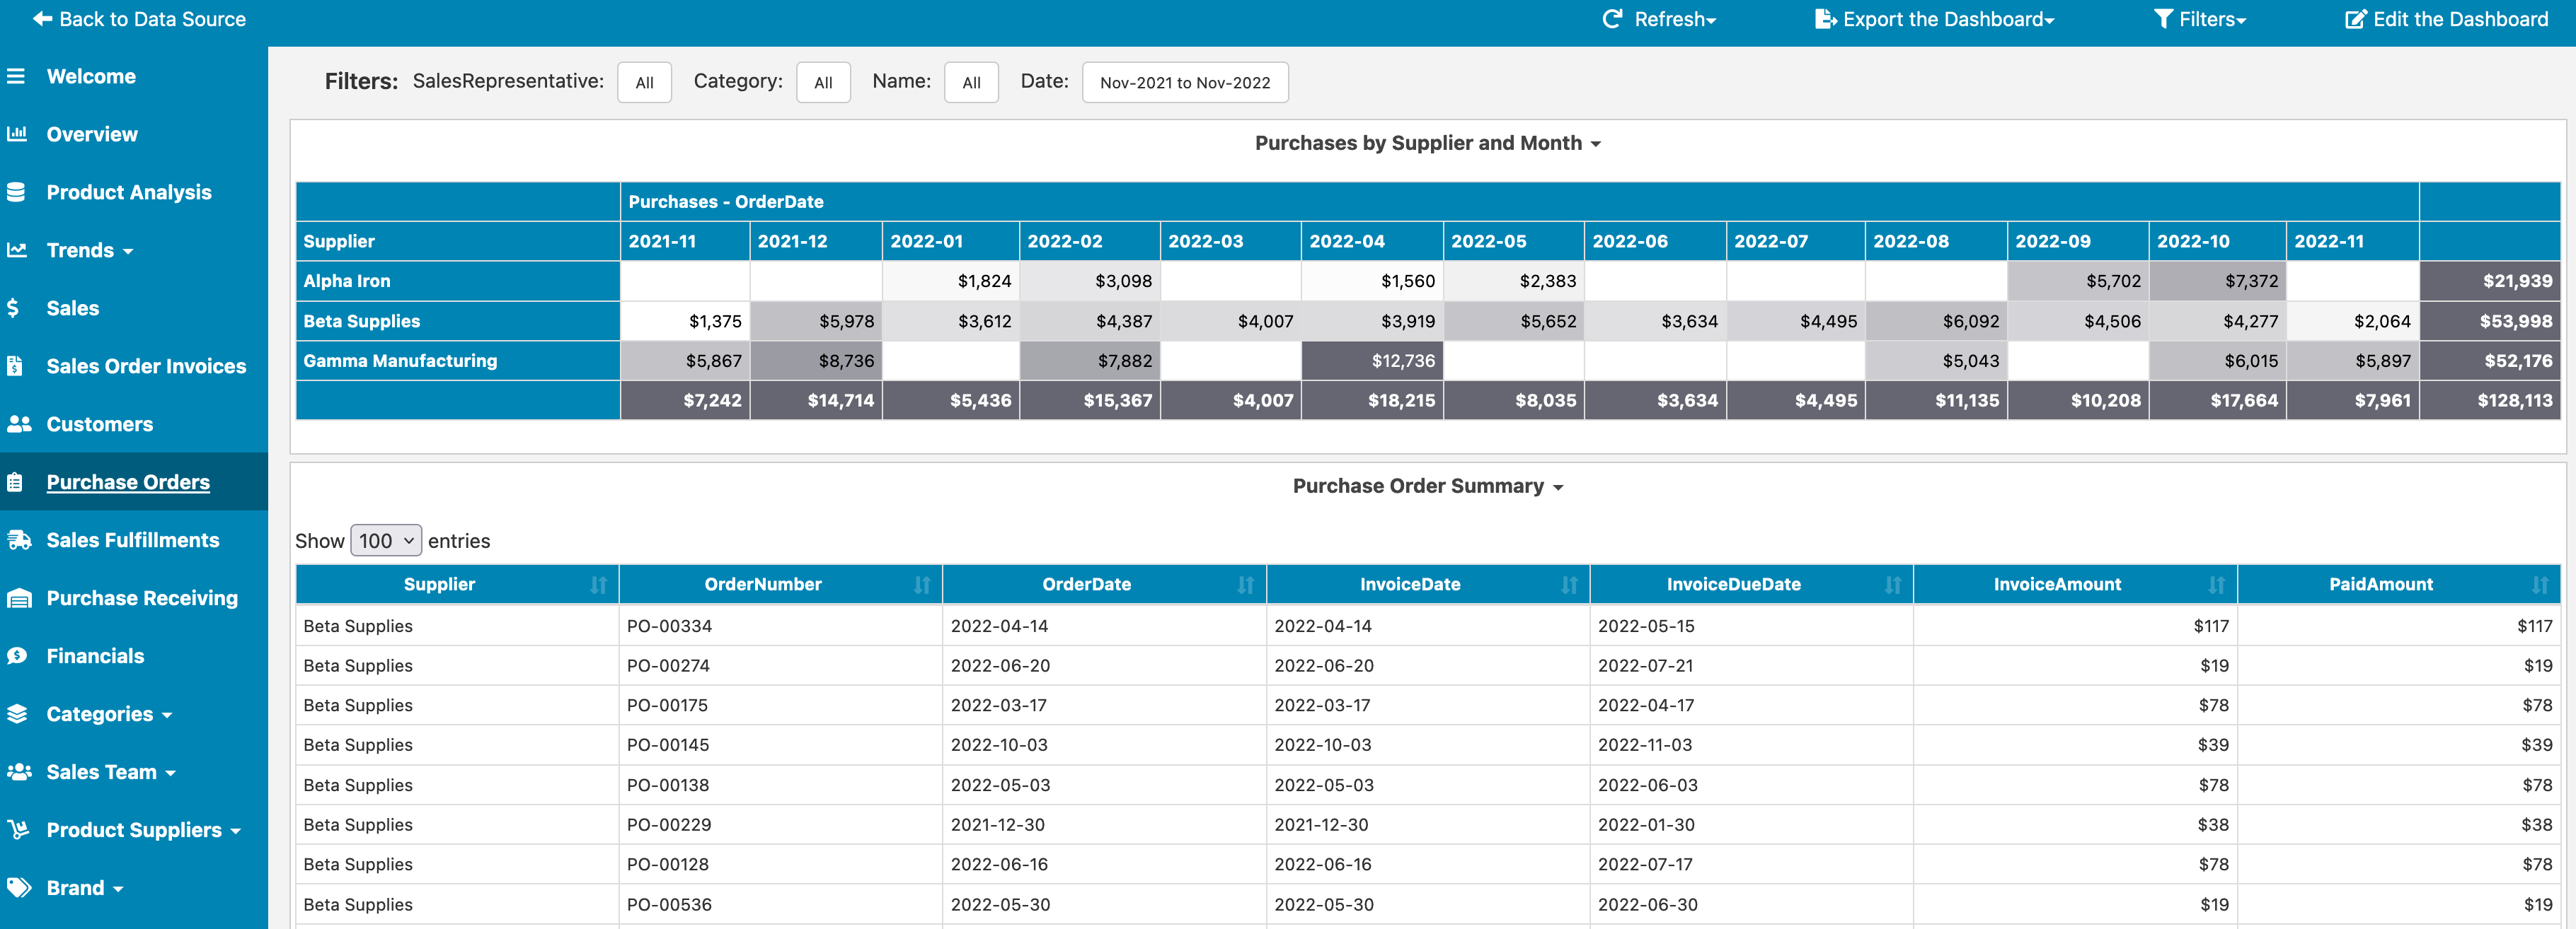
Task: Click the Brand tags icon
Action: coord(19,887)
